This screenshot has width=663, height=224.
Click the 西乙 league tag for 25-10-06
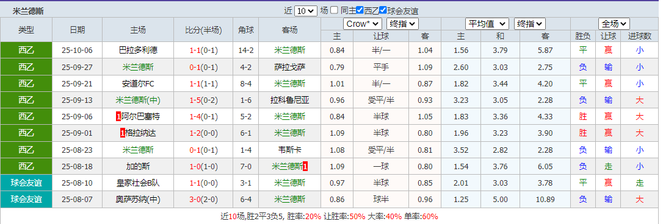(x=26, y=50)
